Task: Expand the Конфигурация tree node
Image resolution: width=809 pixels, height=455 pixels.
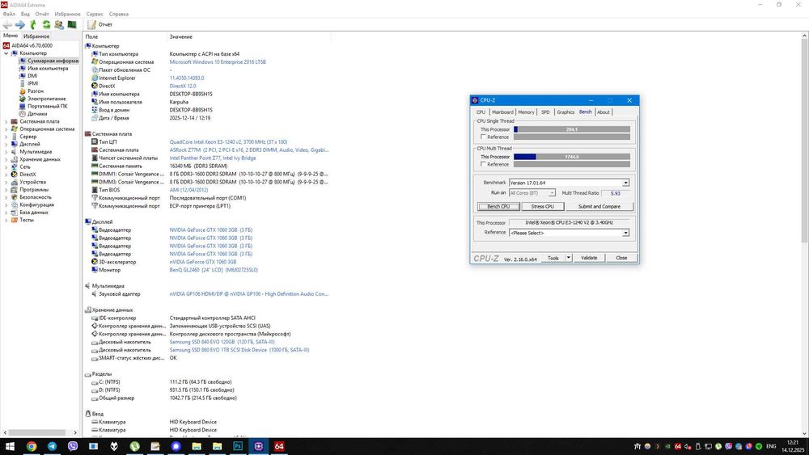Action: 6,204
